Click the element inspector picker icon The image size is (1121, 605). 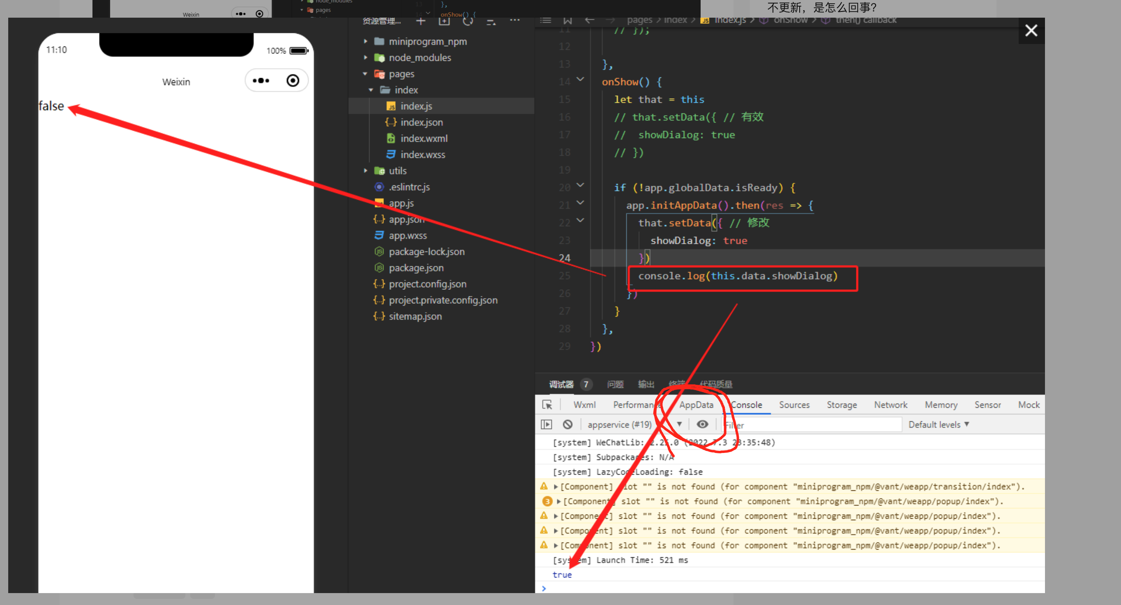point(547,405)
